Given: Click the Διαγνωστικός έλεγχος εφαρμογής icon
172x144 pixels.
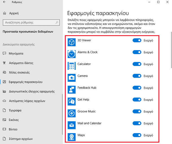Looking at the screenshot, I should click(5, 91).
